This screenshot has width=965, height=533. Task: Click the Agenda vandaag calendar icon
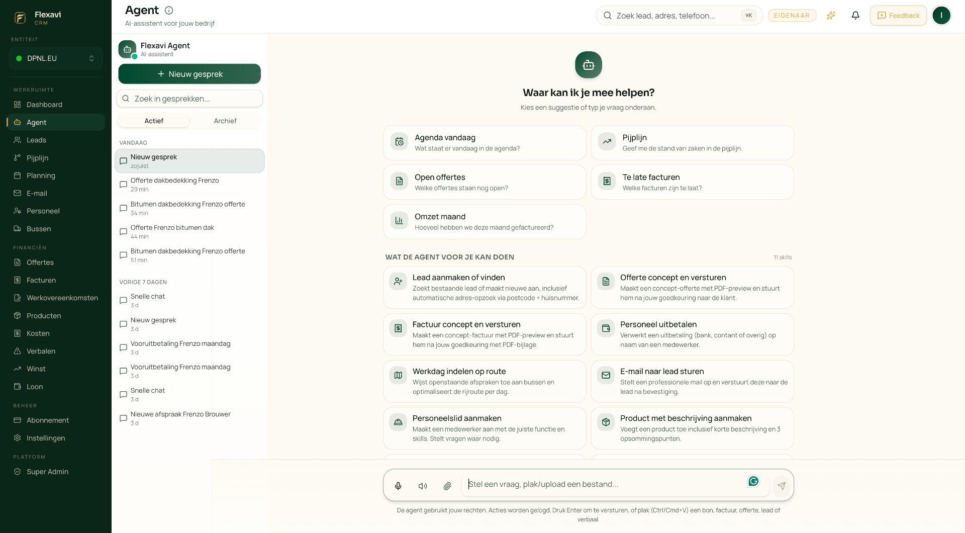click(x=400, y=142)
